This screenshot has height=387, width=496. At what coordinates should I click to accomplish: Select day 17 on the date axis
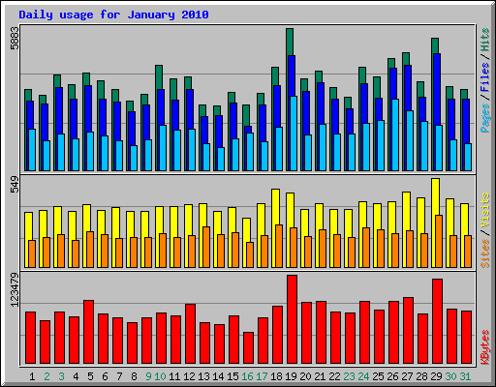(262, 376)
